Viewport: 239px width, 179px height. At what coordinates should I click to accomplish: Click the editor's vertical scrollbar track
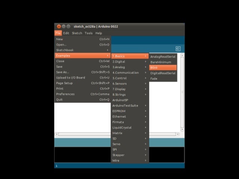coord(182,92)
